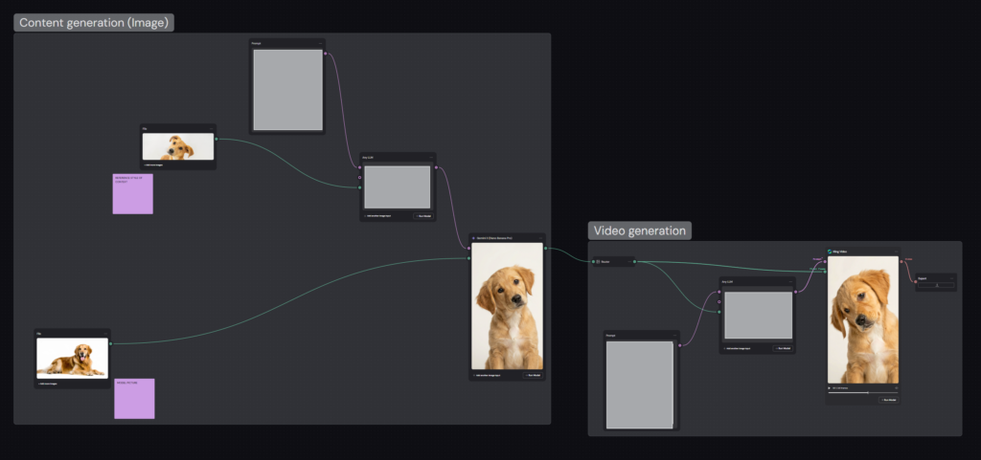
Task: Click the Gemini 3 node model icon
Action: [x=473, y=237]
